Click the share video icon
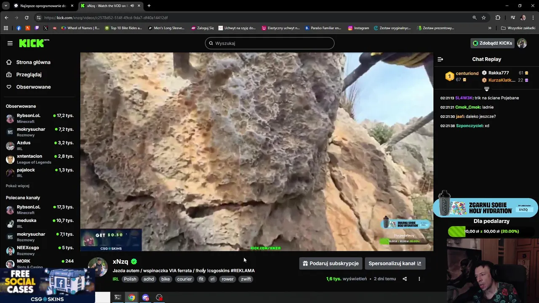Screen dimensions: 539x303 click(x=405, y=279)
